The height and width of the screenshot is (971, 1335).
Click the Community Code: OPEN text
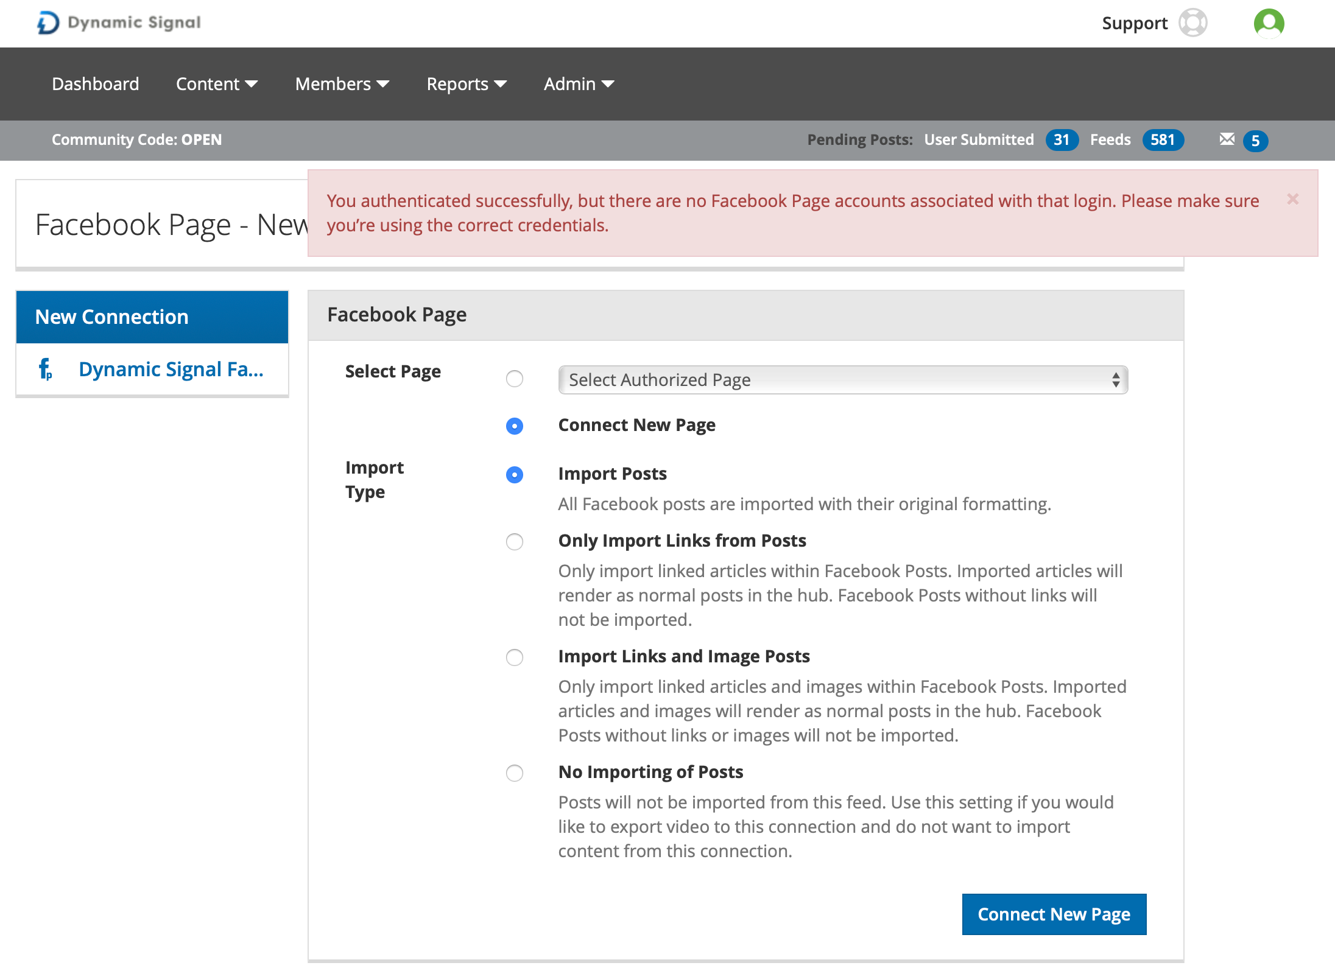click(136, 139)
